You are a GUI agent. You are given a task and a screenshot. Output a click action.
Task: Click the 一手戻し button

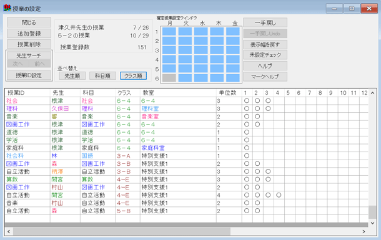(265, 23)
